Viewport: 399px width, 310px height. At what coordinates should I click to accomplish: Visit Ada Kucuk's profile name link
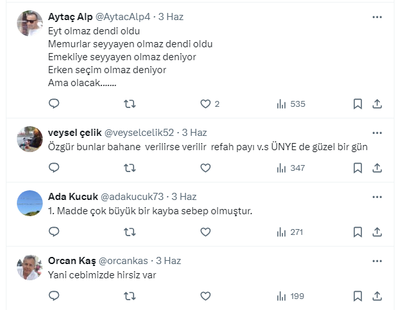point(72,197)
